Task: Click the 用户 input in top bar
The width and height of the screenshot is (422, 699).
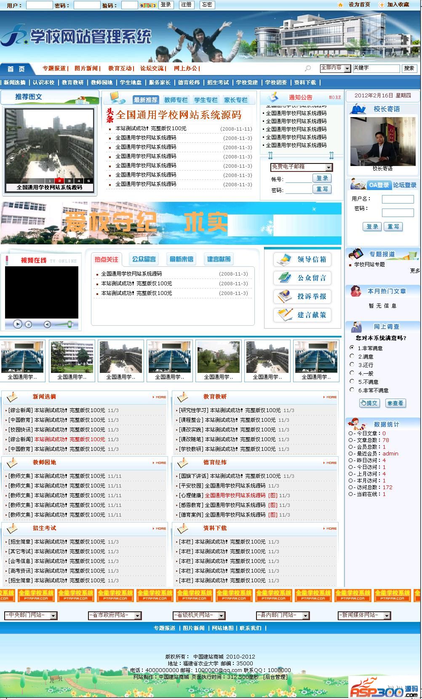Action: [x=39, y=5]
